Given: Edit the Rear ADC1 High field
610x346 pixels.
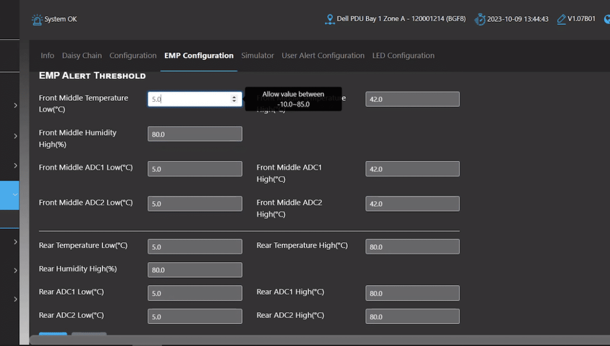Looking at the screenshot, I should click(412, 293).
